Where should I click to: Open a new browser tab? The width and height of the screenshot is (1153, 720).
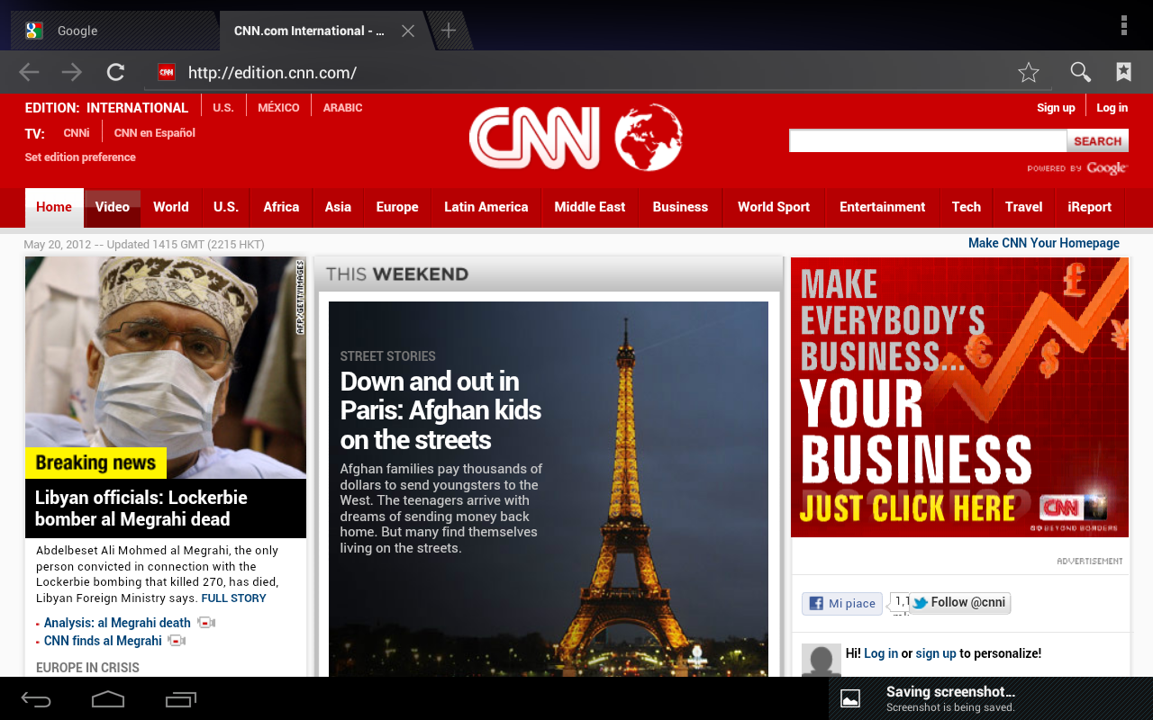click(x=448, y=31)
